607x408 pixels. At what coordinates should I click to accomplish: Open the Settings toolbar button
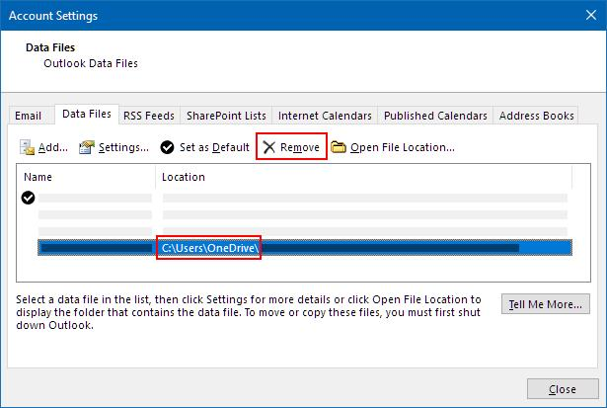click(114, 147)
